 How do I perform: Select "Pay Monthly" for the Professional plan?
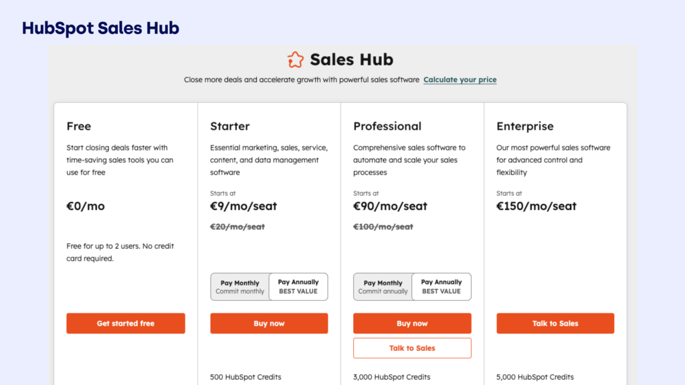[x=383, y=286]
